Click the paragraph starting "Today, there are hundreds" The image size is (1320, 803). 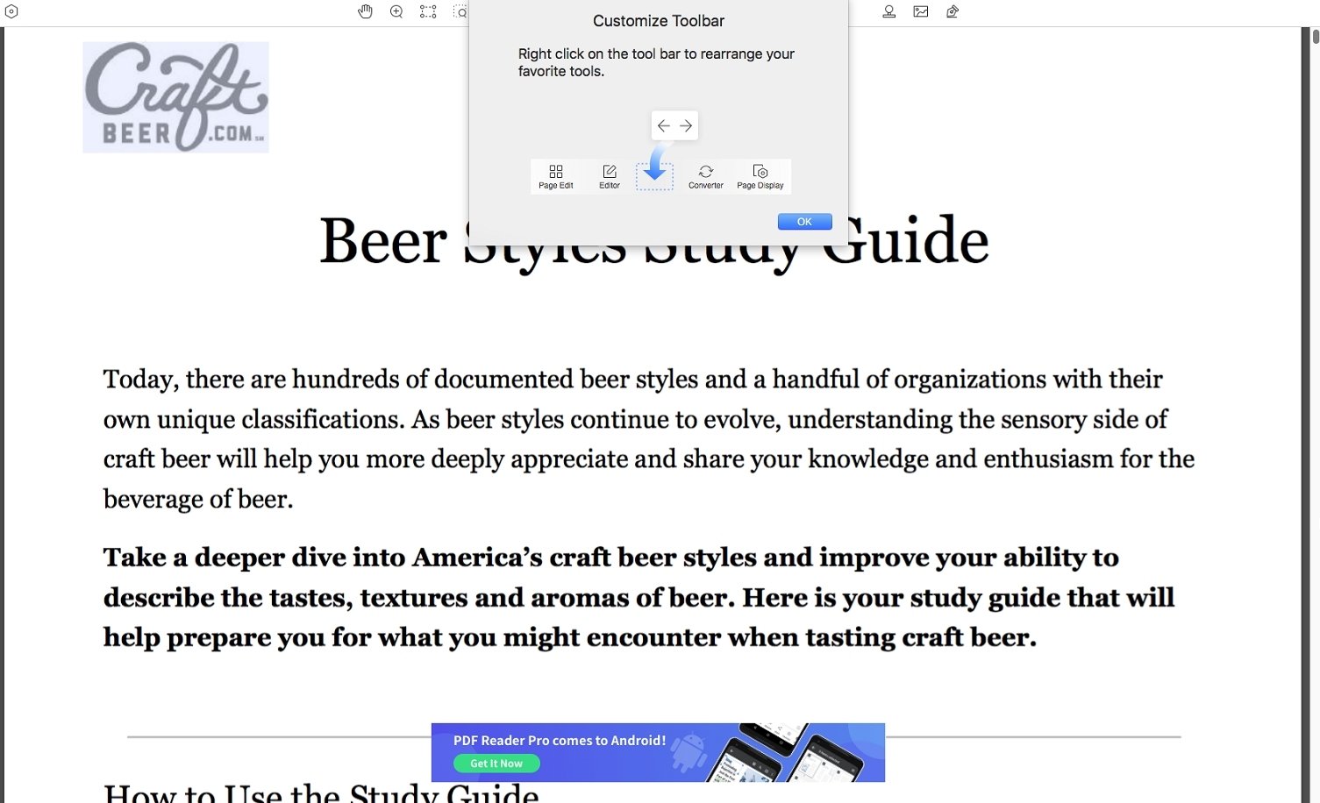649,439
